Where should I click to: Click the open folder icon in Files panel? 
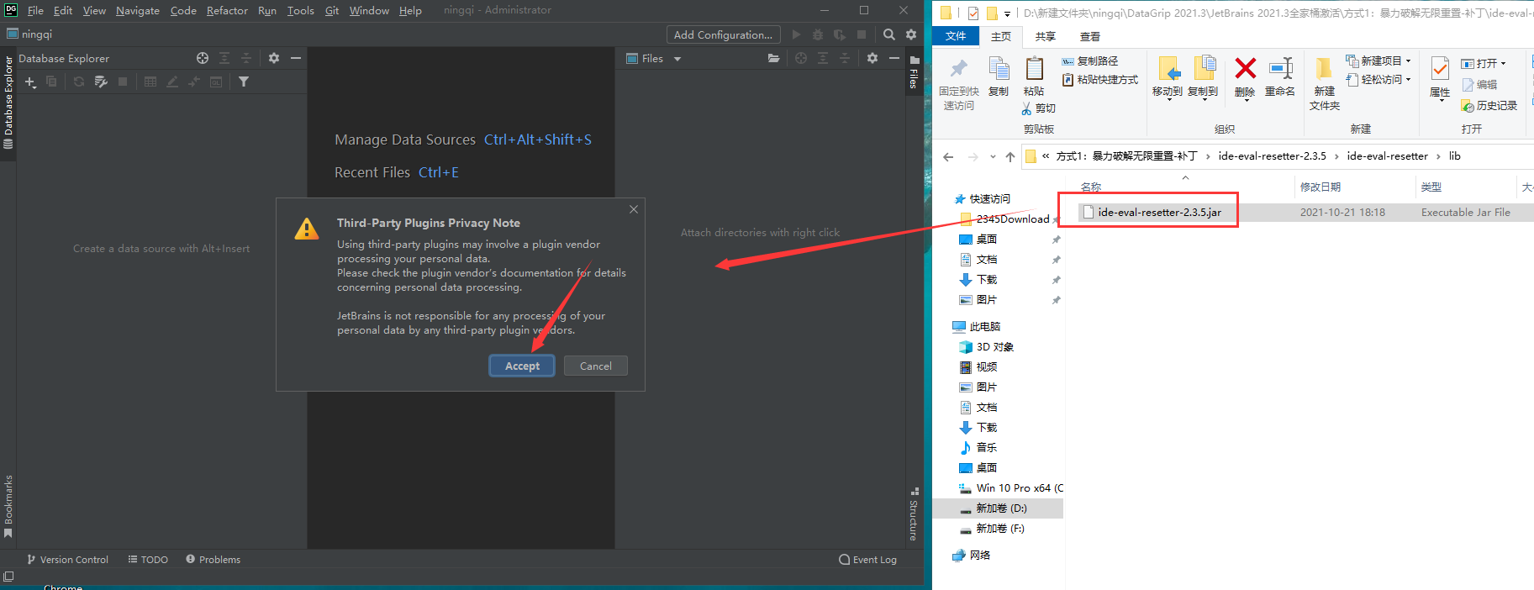[x=773, y=58]
